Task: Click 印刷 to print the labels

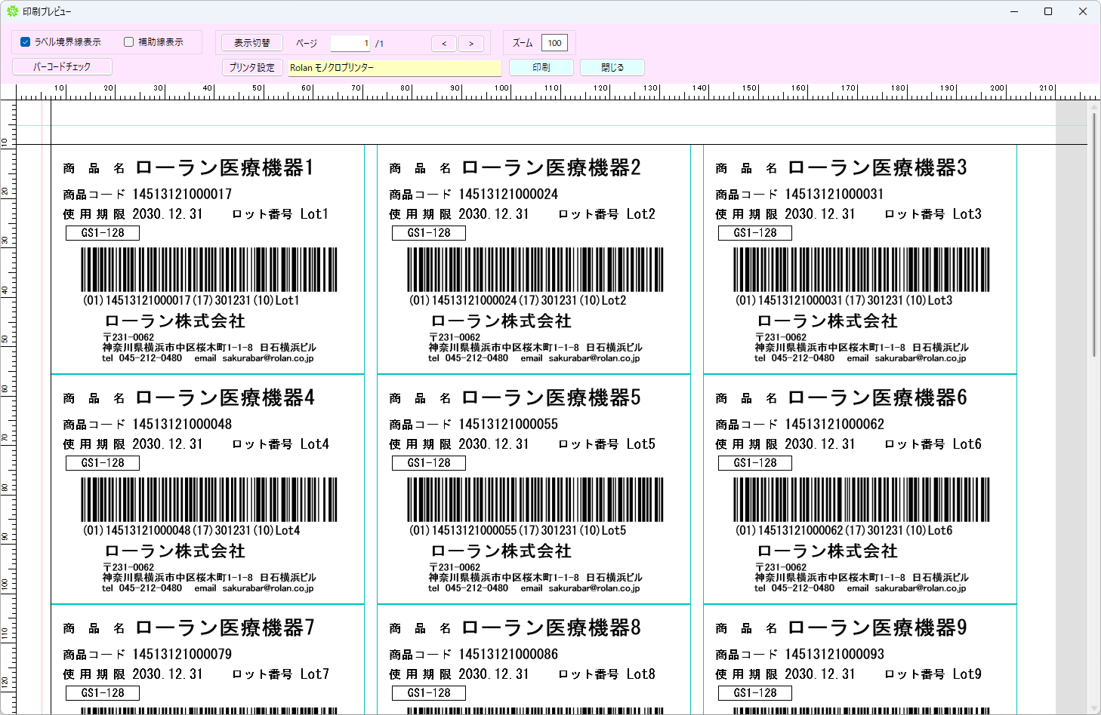Action: tap(541, 67)
